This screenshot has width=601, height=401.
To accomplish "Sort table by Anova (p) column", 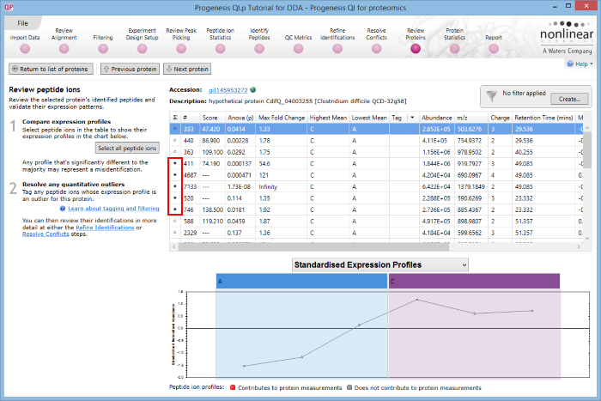I will point(240,118).
